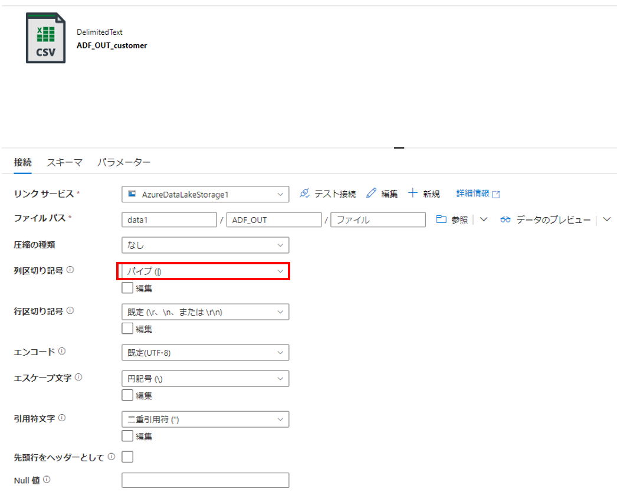The image size is (617, 492).
Task: Click the テスト接続 plug icon
Action: pos(304,193)
